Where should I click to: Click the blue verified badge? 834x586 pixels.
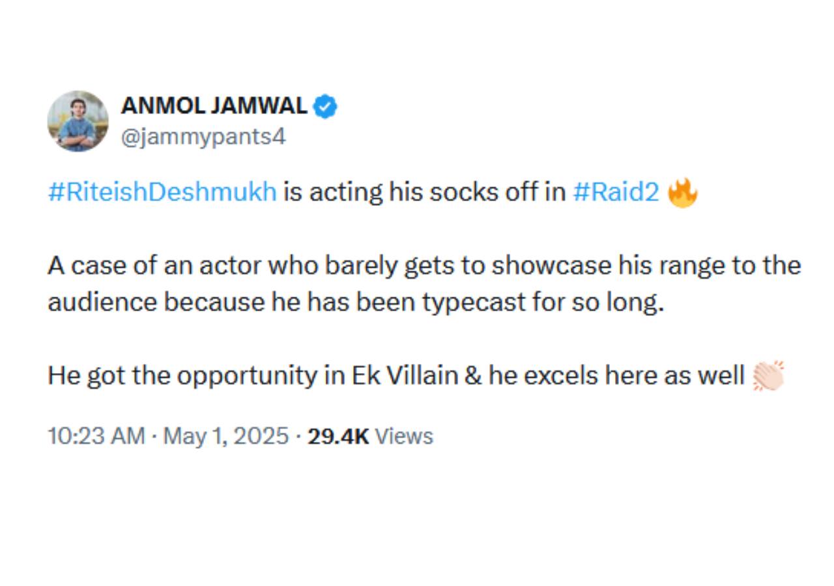(x=326, y=106)
